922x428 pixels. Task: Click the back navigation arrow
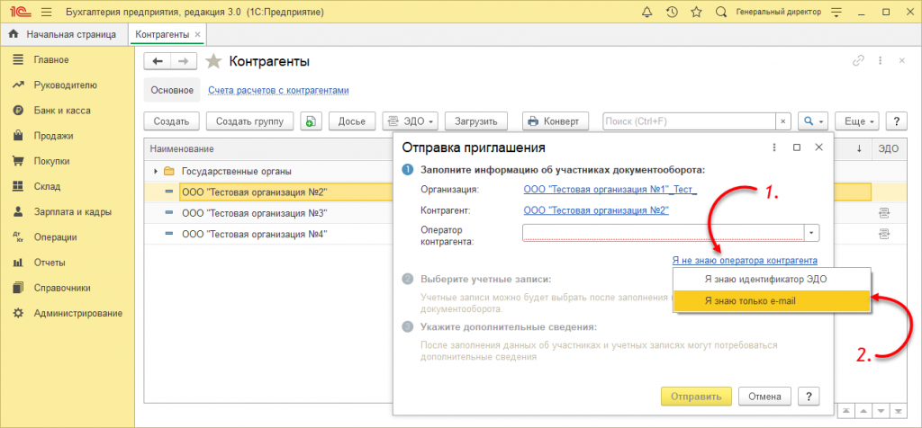tap(157, 61)
